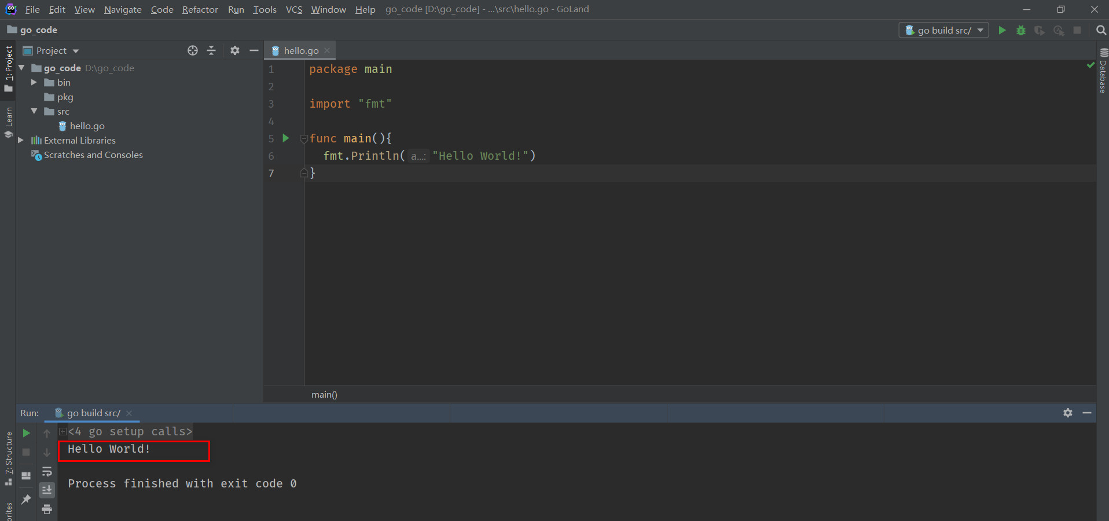The height and width of the screenshot is (521, 1109).
Task: Toggle the 1: Project sidebar tab
Action: [x=8, y=68]
